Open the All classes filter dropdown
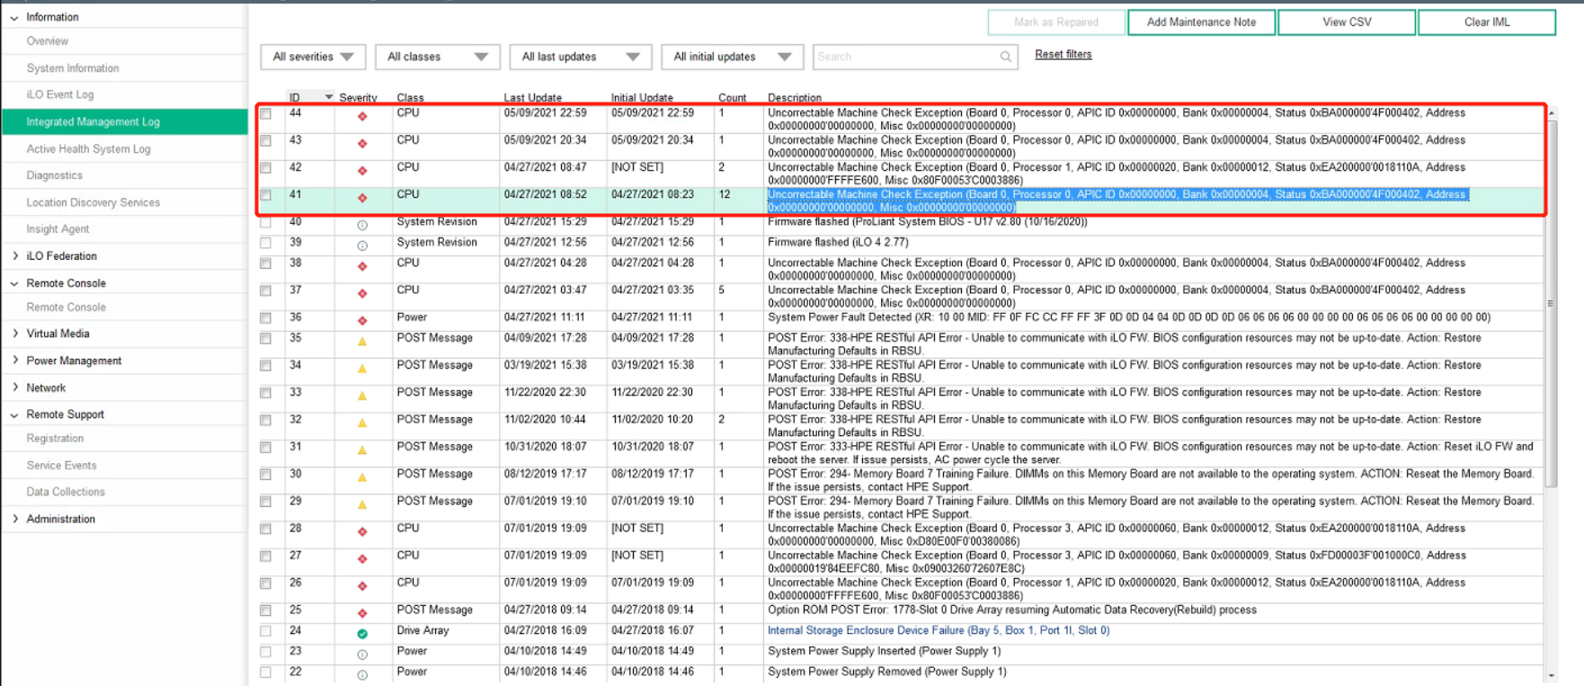 (437, 57)
